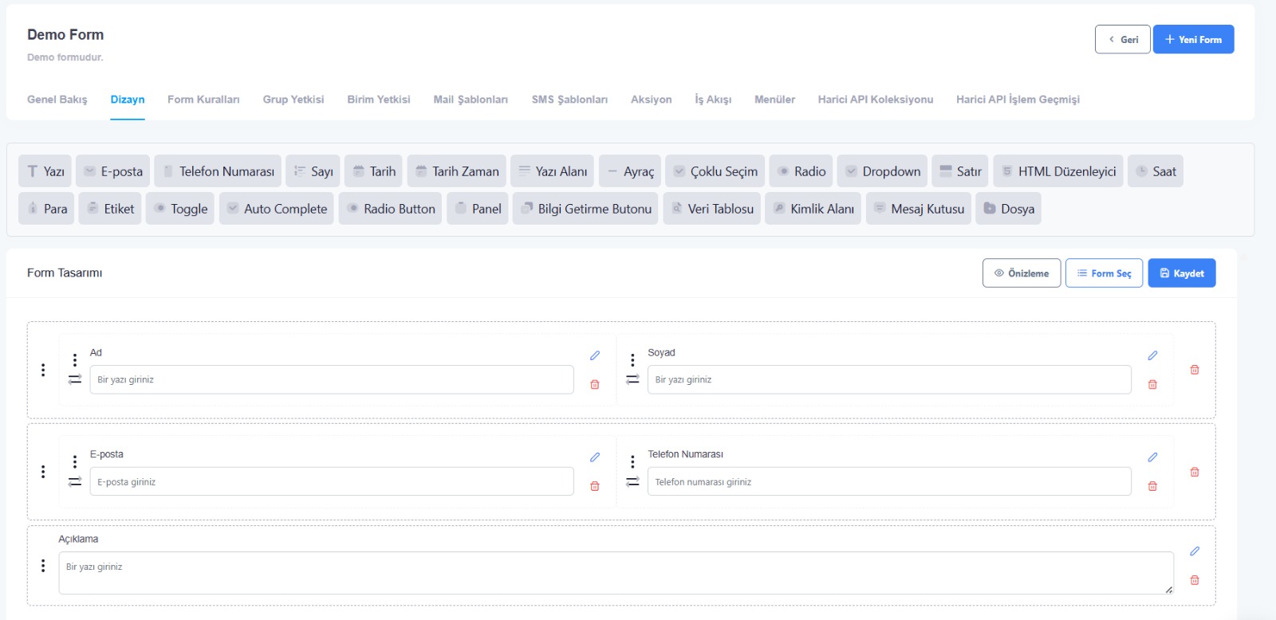This screenshot has width=1276, height=620.
Task: Insert an Auto Complete component
Action: 277,209
